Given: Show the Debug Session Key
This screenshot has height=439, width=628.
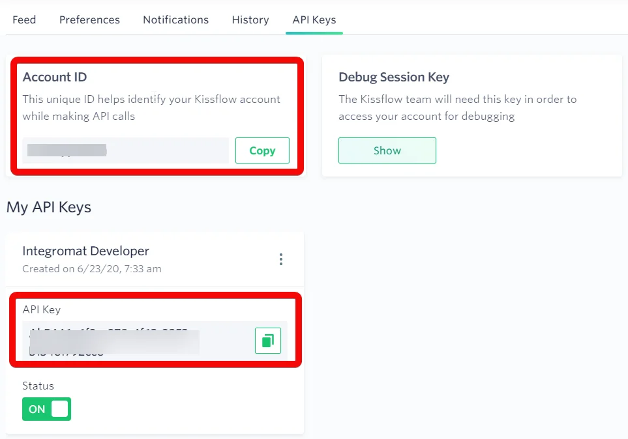Looking at the screenshot, I should 387,150.
